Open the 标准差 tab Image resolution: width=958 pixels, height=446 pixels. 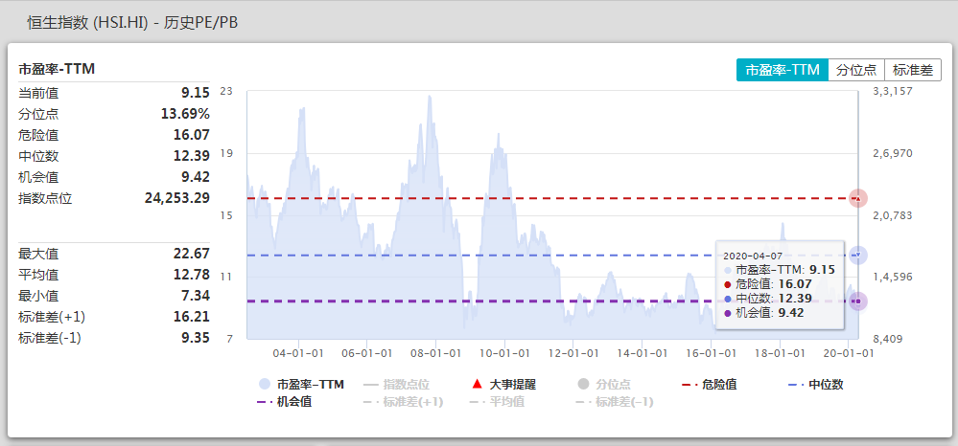[913, 70]
